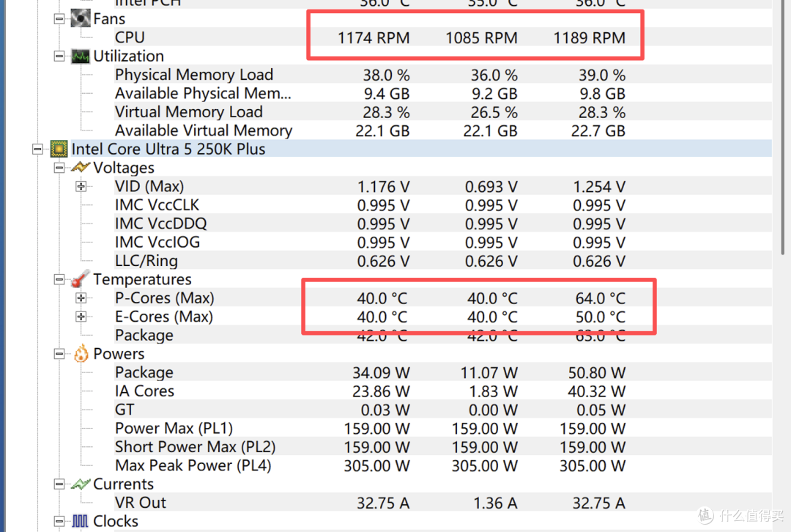The image size is (791, 532).
Task: Click the Voltages lightning icon
Action: point(81,168)
